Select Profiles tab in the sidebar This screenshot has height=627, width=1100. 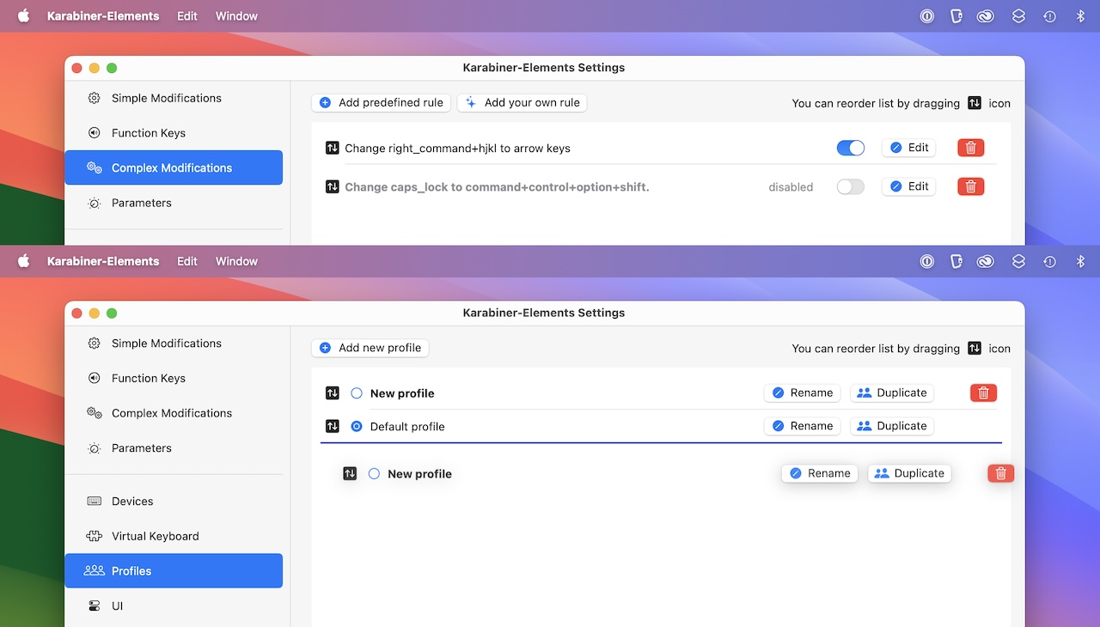point(174,570)
